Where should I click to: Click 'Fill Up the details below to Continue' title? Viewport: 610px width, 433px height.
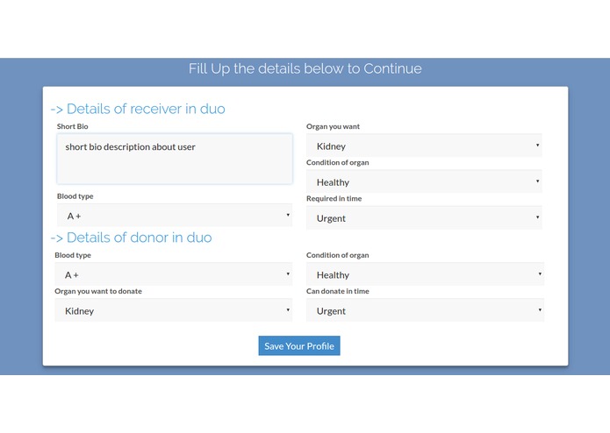tap(305, 68)
